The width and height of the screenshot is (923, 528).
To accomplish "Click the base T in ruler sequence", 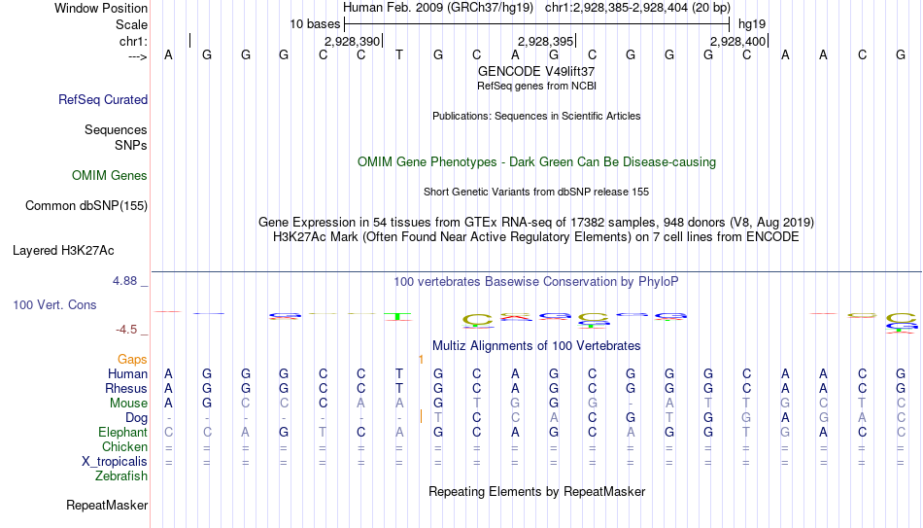I will pyautogui.click(x=399, y=55).
